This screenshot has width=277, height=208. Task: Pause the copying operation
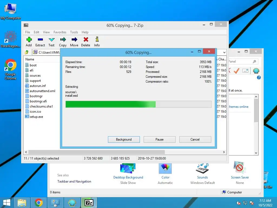coord(160,139)
